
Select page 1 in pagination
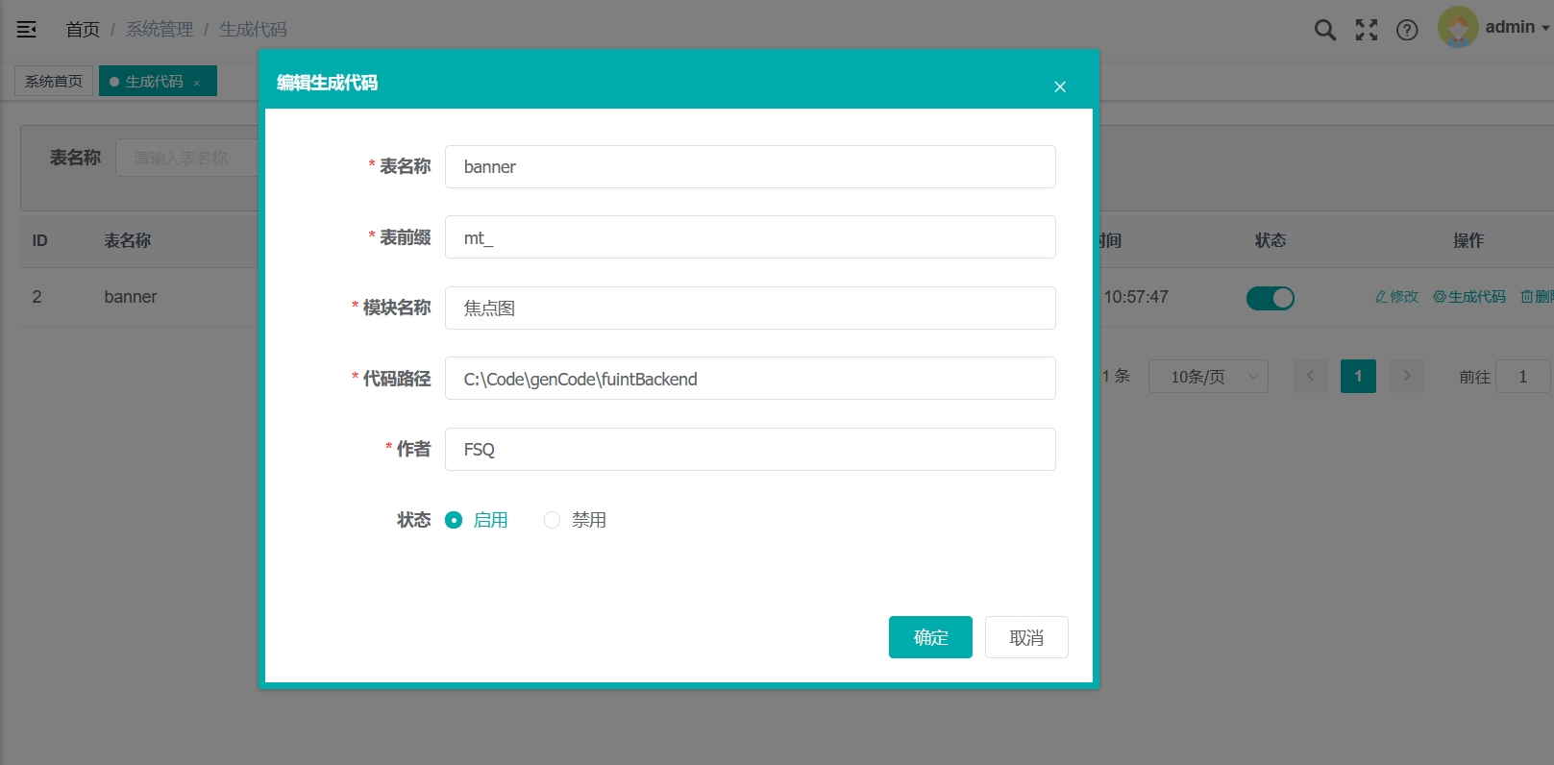(1358, 377)
